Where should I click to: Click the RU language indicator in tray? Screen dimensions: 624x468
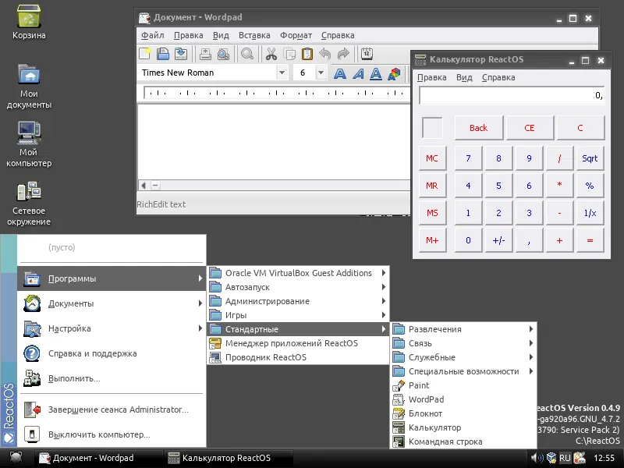(x=565, y=458)
